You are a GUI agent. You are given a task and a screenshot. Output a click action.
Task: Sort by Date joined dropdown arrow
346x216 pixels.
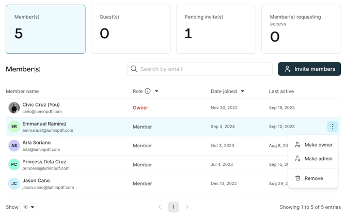click(243, 91)
